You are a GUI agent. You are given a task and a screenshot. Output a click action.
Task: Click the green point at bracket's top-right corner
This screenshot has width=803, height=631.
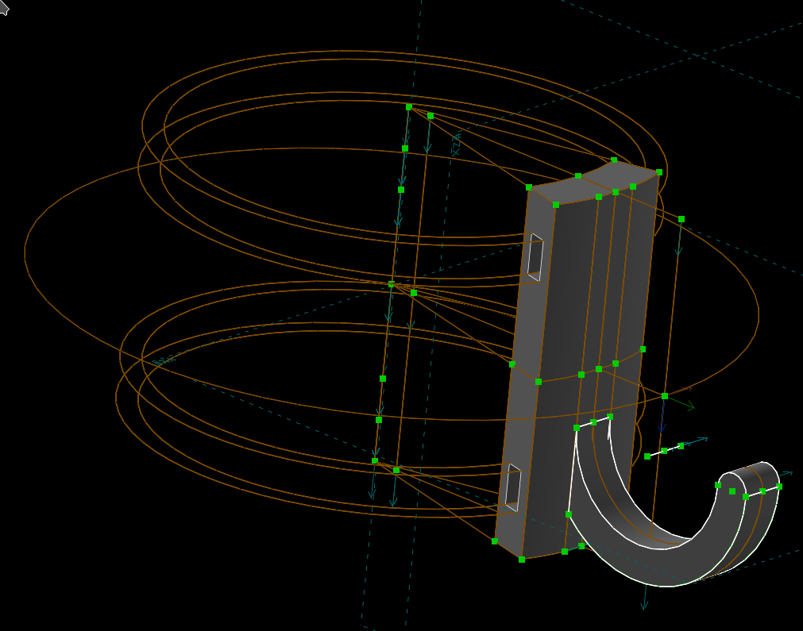(659, 172)
